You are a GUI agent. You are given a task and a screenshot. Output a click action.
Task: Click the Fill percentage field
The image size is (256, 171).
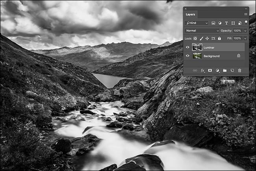(x=237, y=39)
